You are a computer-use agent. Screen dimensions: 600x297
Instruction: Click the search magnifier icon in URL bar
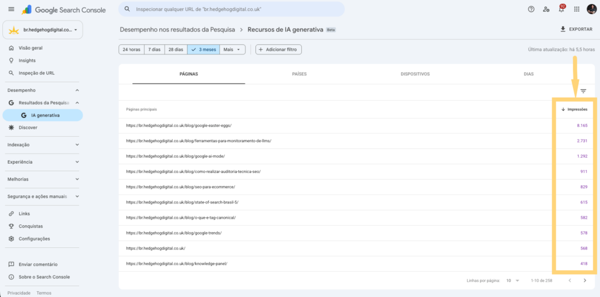point(127,9)
